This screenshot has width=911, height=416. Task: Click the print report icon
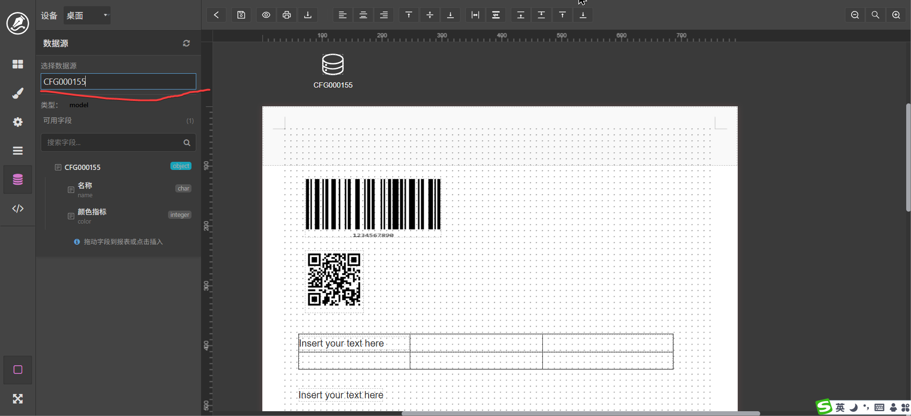click(287, 15)
